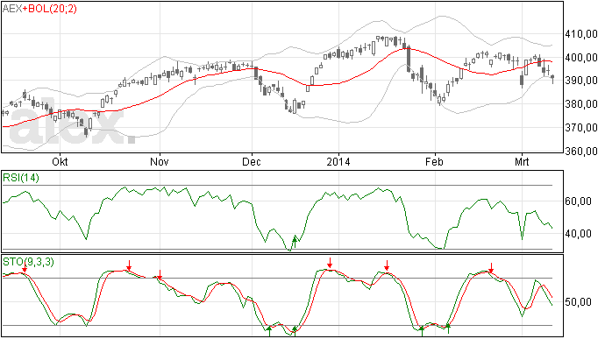Click the Okt month label
The image size is (605, 339).
[60, 161]
